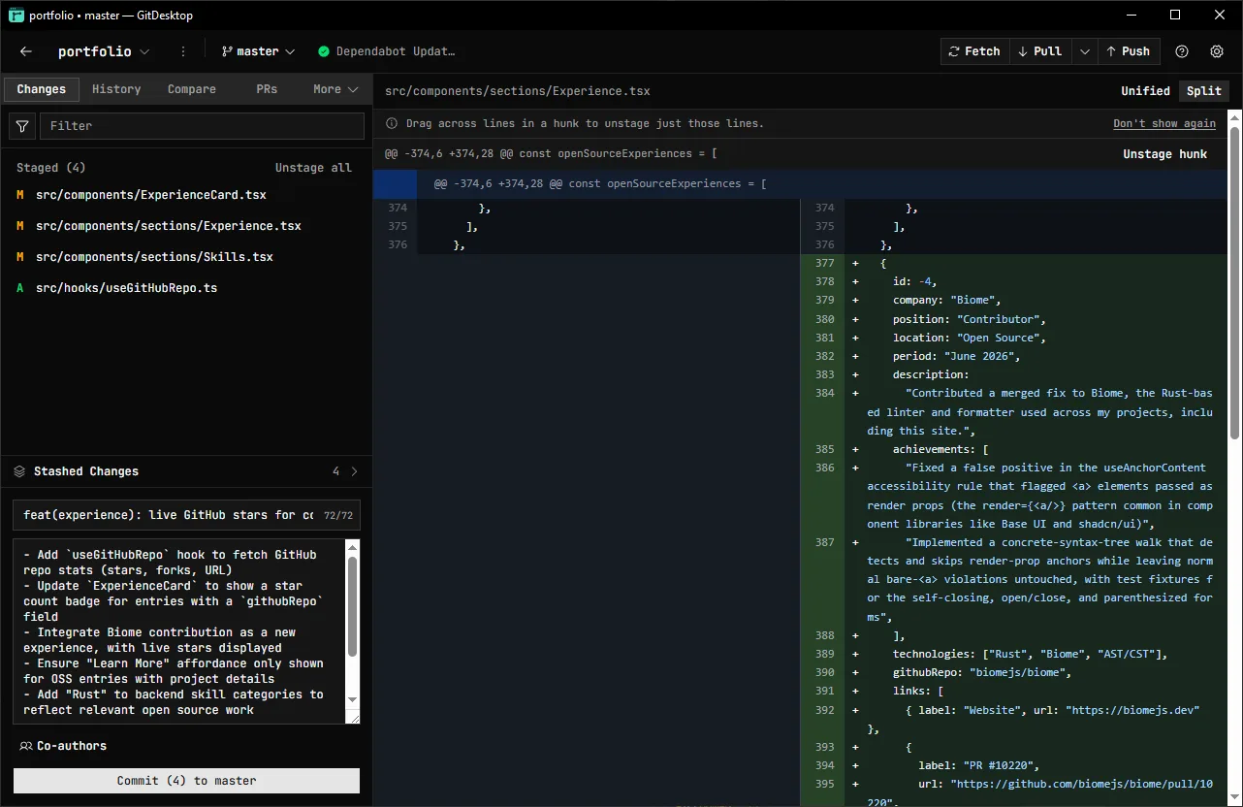Select src/hooks/useGitHubRepo.ts staged file
The image size is (1243, 807).
[186, 288]
